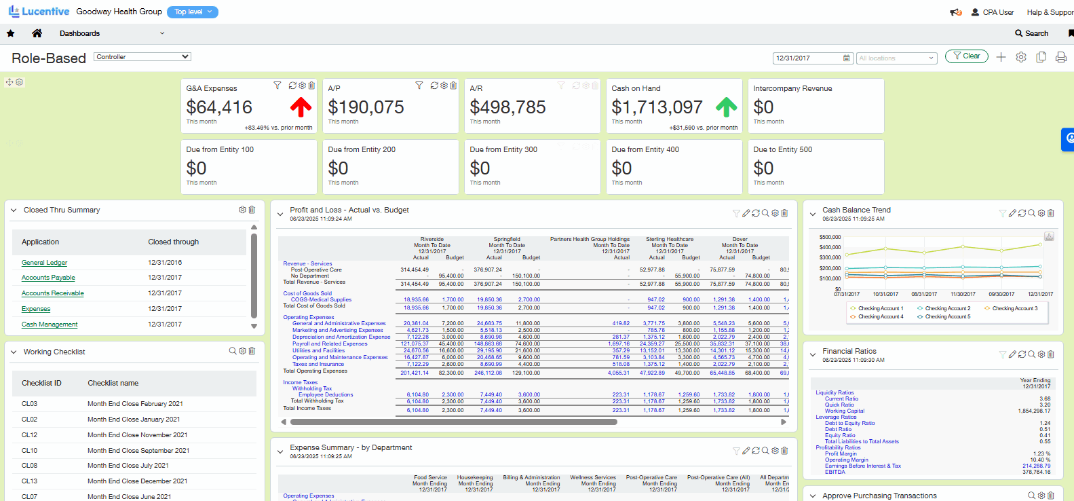Go to the home icon in navigation bar
1074x501 pixels.
tap(37, 33)
